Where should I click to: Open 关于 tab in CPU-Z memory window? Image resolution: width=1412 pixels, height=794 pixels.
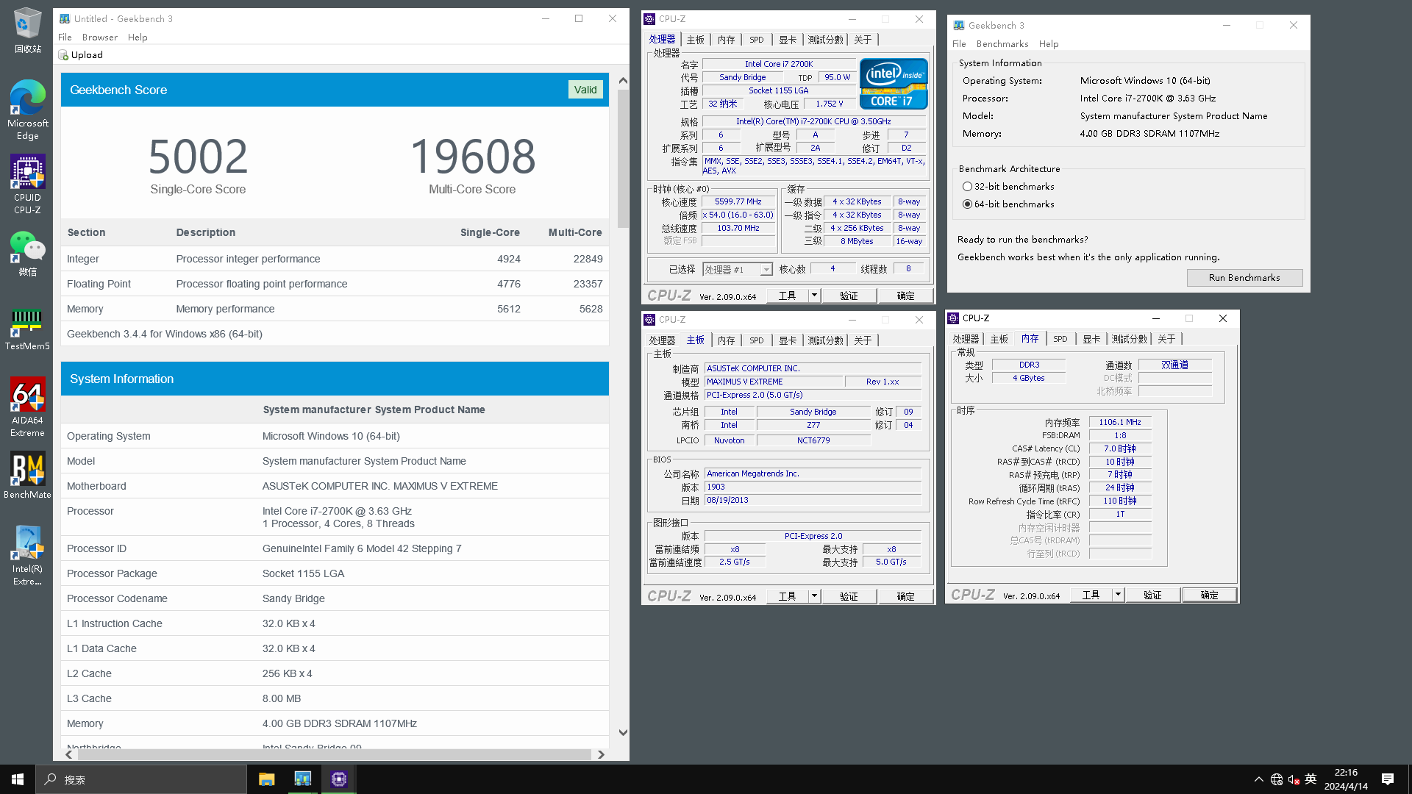point(1166,339)
